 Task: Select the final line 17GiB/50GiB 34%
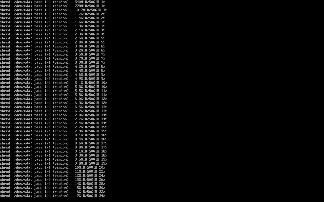pos(53,196)
